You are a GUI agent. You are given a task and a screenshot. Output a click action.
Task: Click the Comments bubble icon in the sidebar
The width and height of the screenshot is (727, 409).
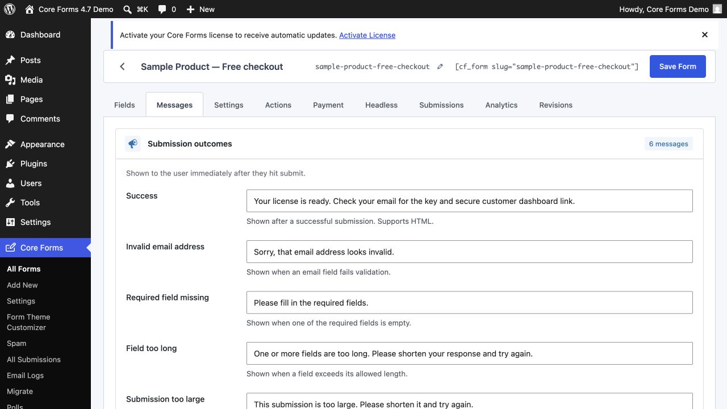(10, 119)
